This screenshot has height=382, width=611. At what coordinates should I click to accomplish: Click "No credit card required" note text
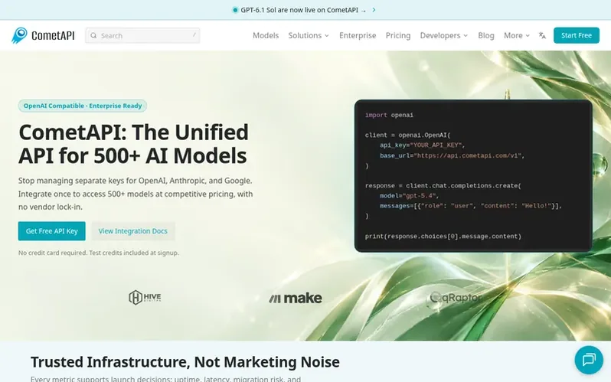99,253
